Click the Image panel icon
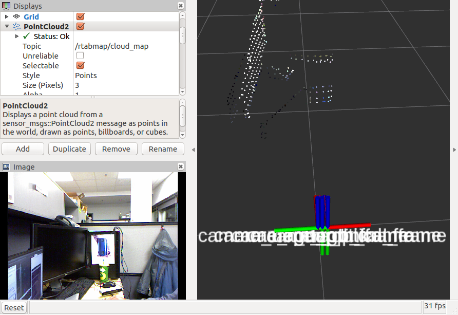Viewport: 458px width, 315px height. [6, 167]
